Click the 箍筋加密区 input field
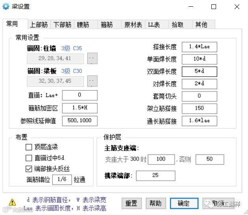248x215 pixels. tap(80, 108)
